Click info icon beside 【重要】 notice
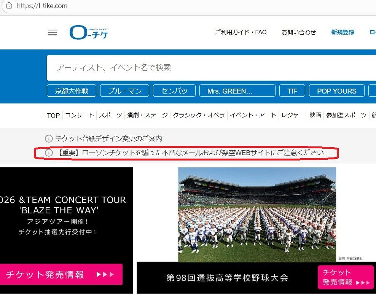Image resolution: width=376 pixels, height=294 pixels. [49, 153]
